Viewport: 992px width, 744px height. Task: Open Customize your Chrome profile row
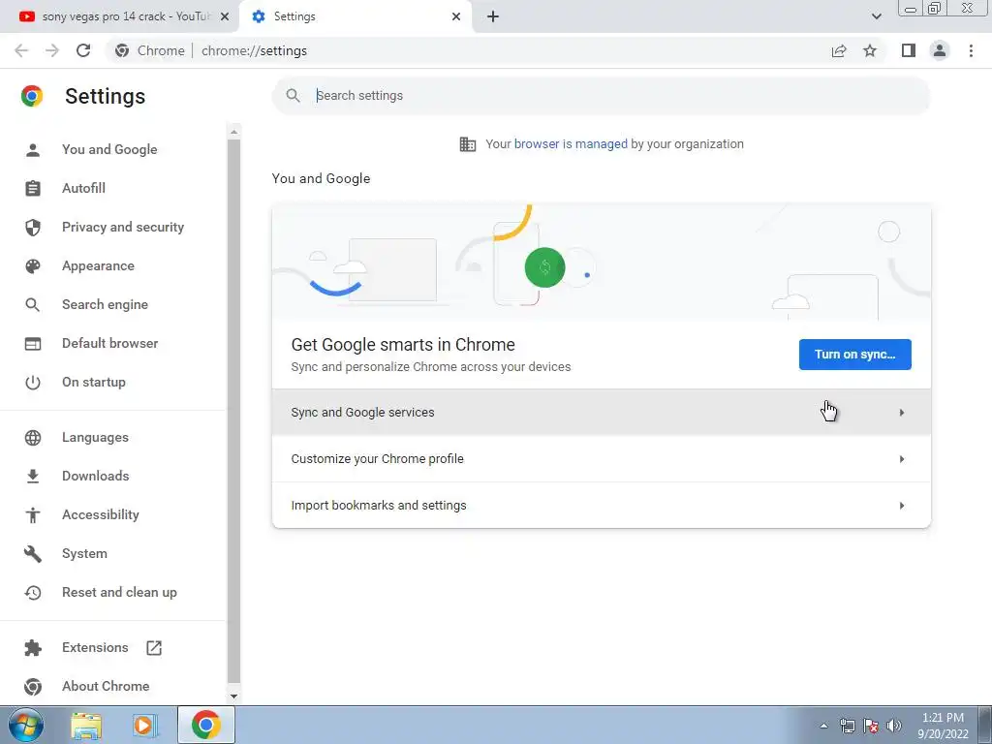pyautogui.click(x=601, y=458)
